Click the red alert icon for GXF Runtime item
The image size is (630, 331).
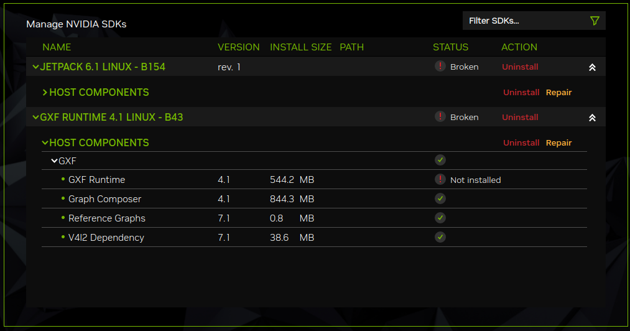coord(440,179)
